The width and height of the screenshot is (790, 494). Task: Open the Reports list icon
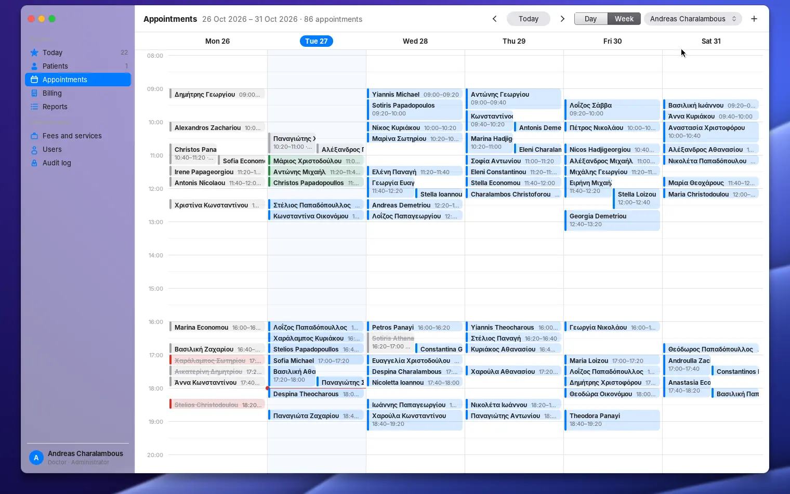[x=34, y=107]
